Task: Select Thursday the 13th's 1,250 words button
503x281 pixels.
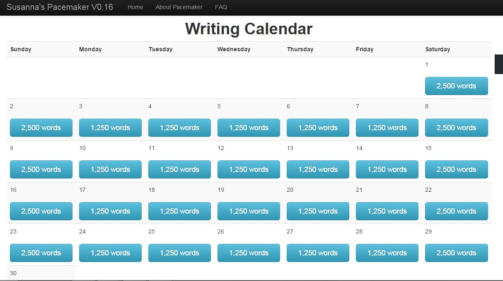Action: tap(318, 169)
